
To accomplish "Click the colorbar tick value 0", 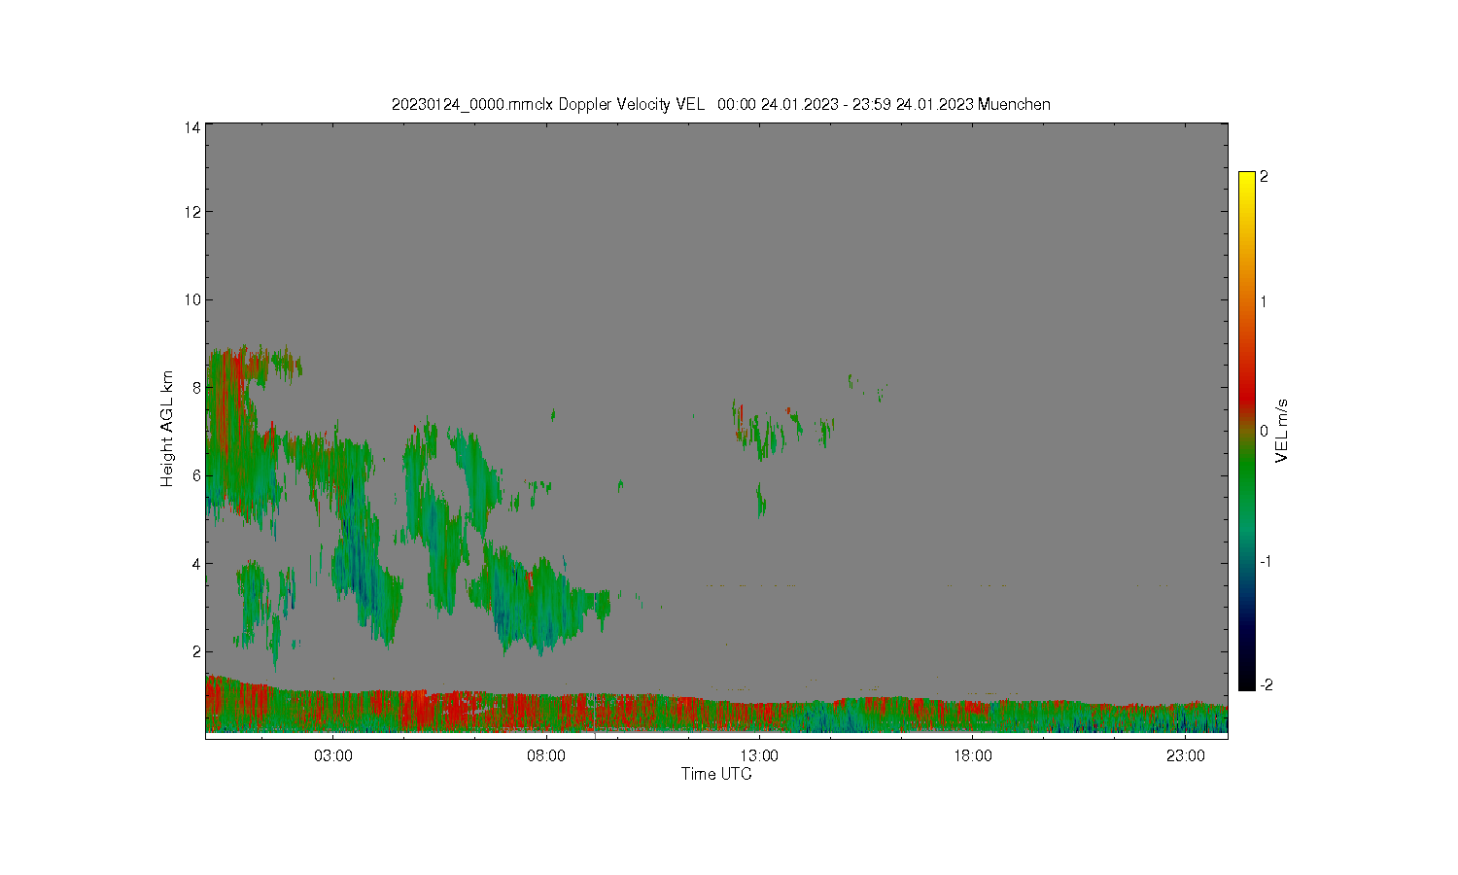I will (x=1264, y=432).
